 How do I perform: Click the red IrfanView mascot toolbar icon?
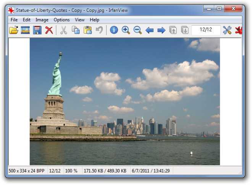click(239, 30)
